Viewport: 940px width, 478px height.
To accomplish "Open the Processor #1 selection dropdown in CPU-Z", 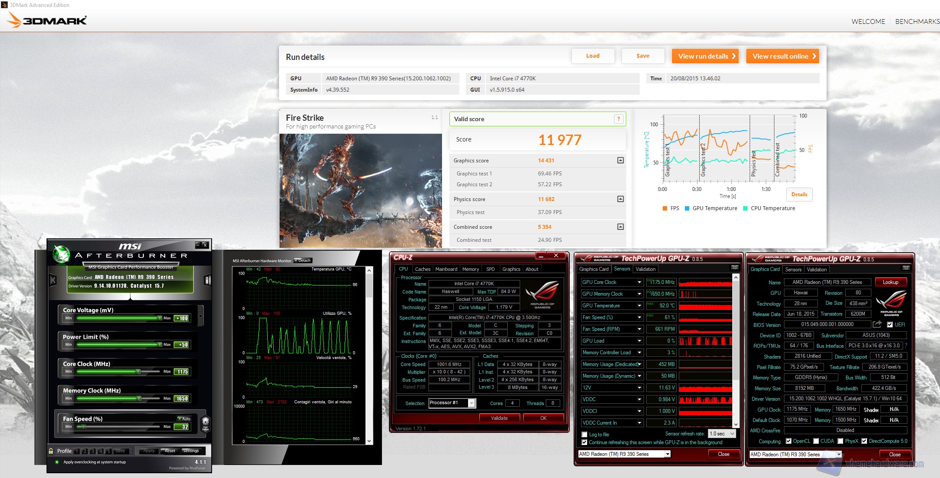I will point(472,403).
